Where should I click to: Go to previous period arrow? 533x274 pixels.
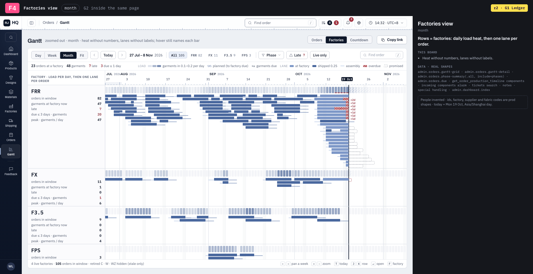point(94,55)
